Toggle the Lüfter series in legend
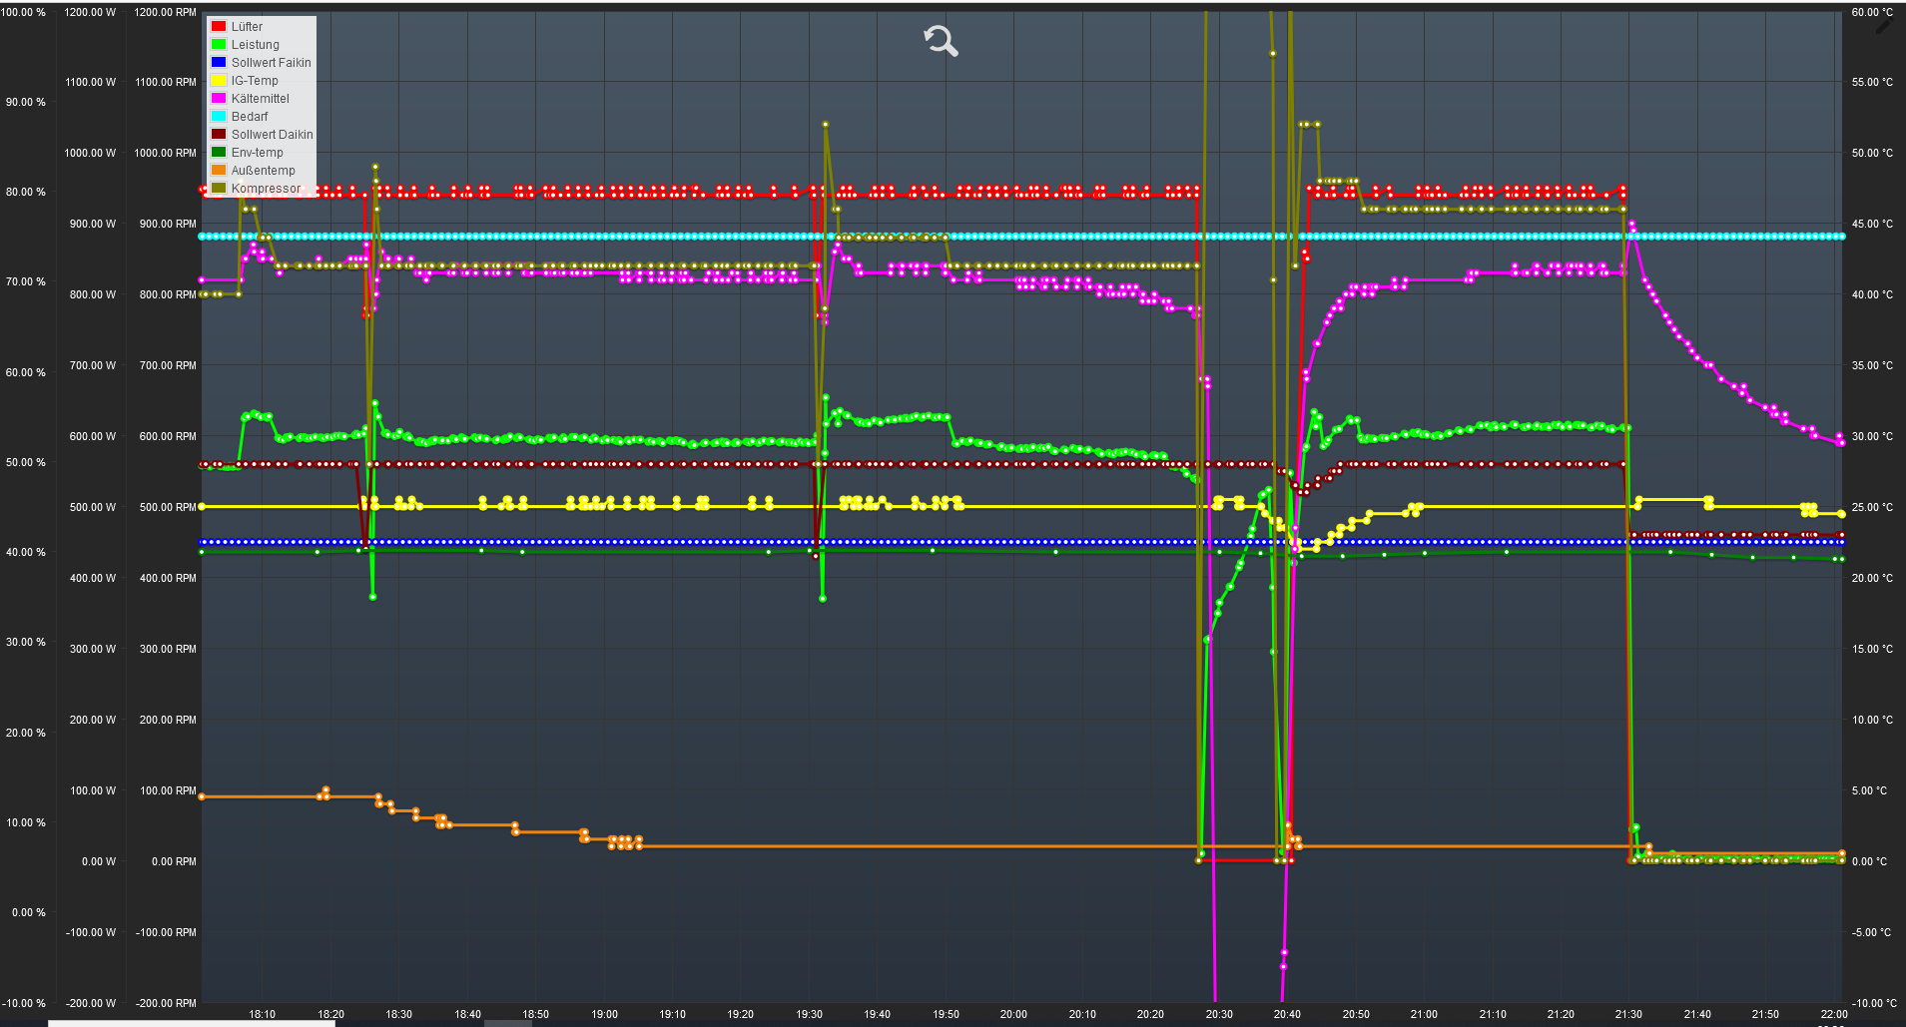This screenshot has width=1906, height=1027. point(247,27)
